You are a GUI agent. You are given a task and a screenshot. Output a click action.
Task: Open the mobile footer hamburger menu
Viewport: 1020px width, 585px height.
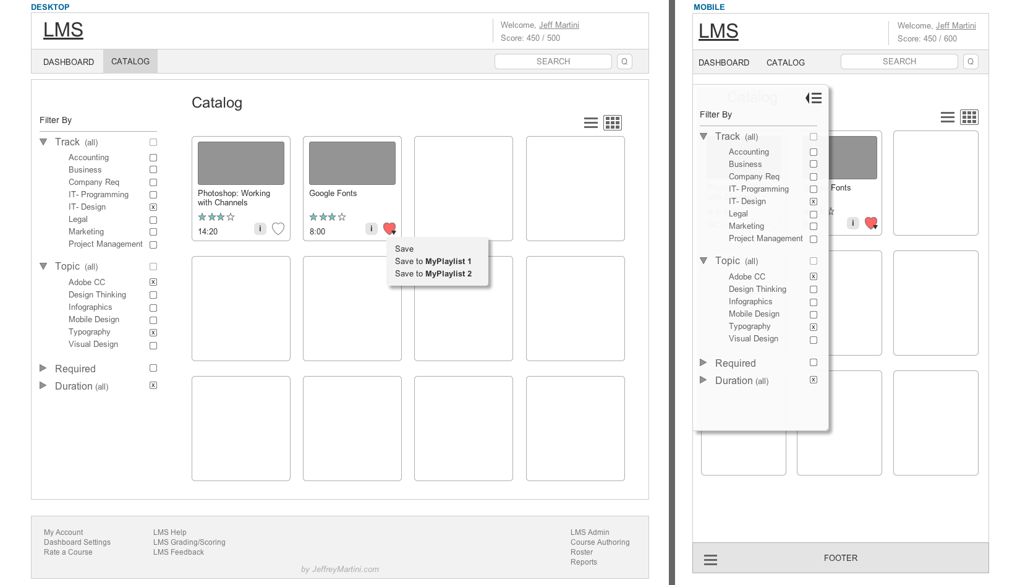[711, 560]
